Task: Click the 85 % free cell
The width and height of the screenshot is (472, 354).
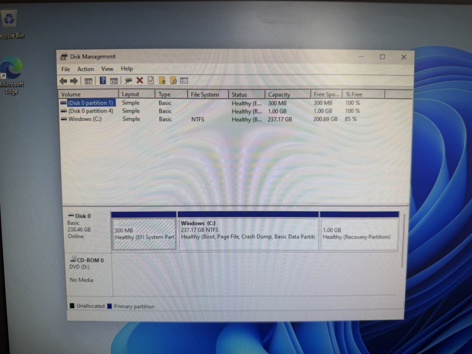Action: [x=351, y=119]
